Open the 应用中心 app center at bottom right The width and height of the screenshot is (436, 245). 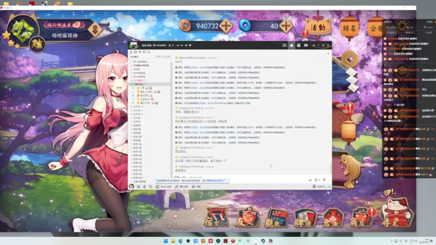click(x=319, y=187)
